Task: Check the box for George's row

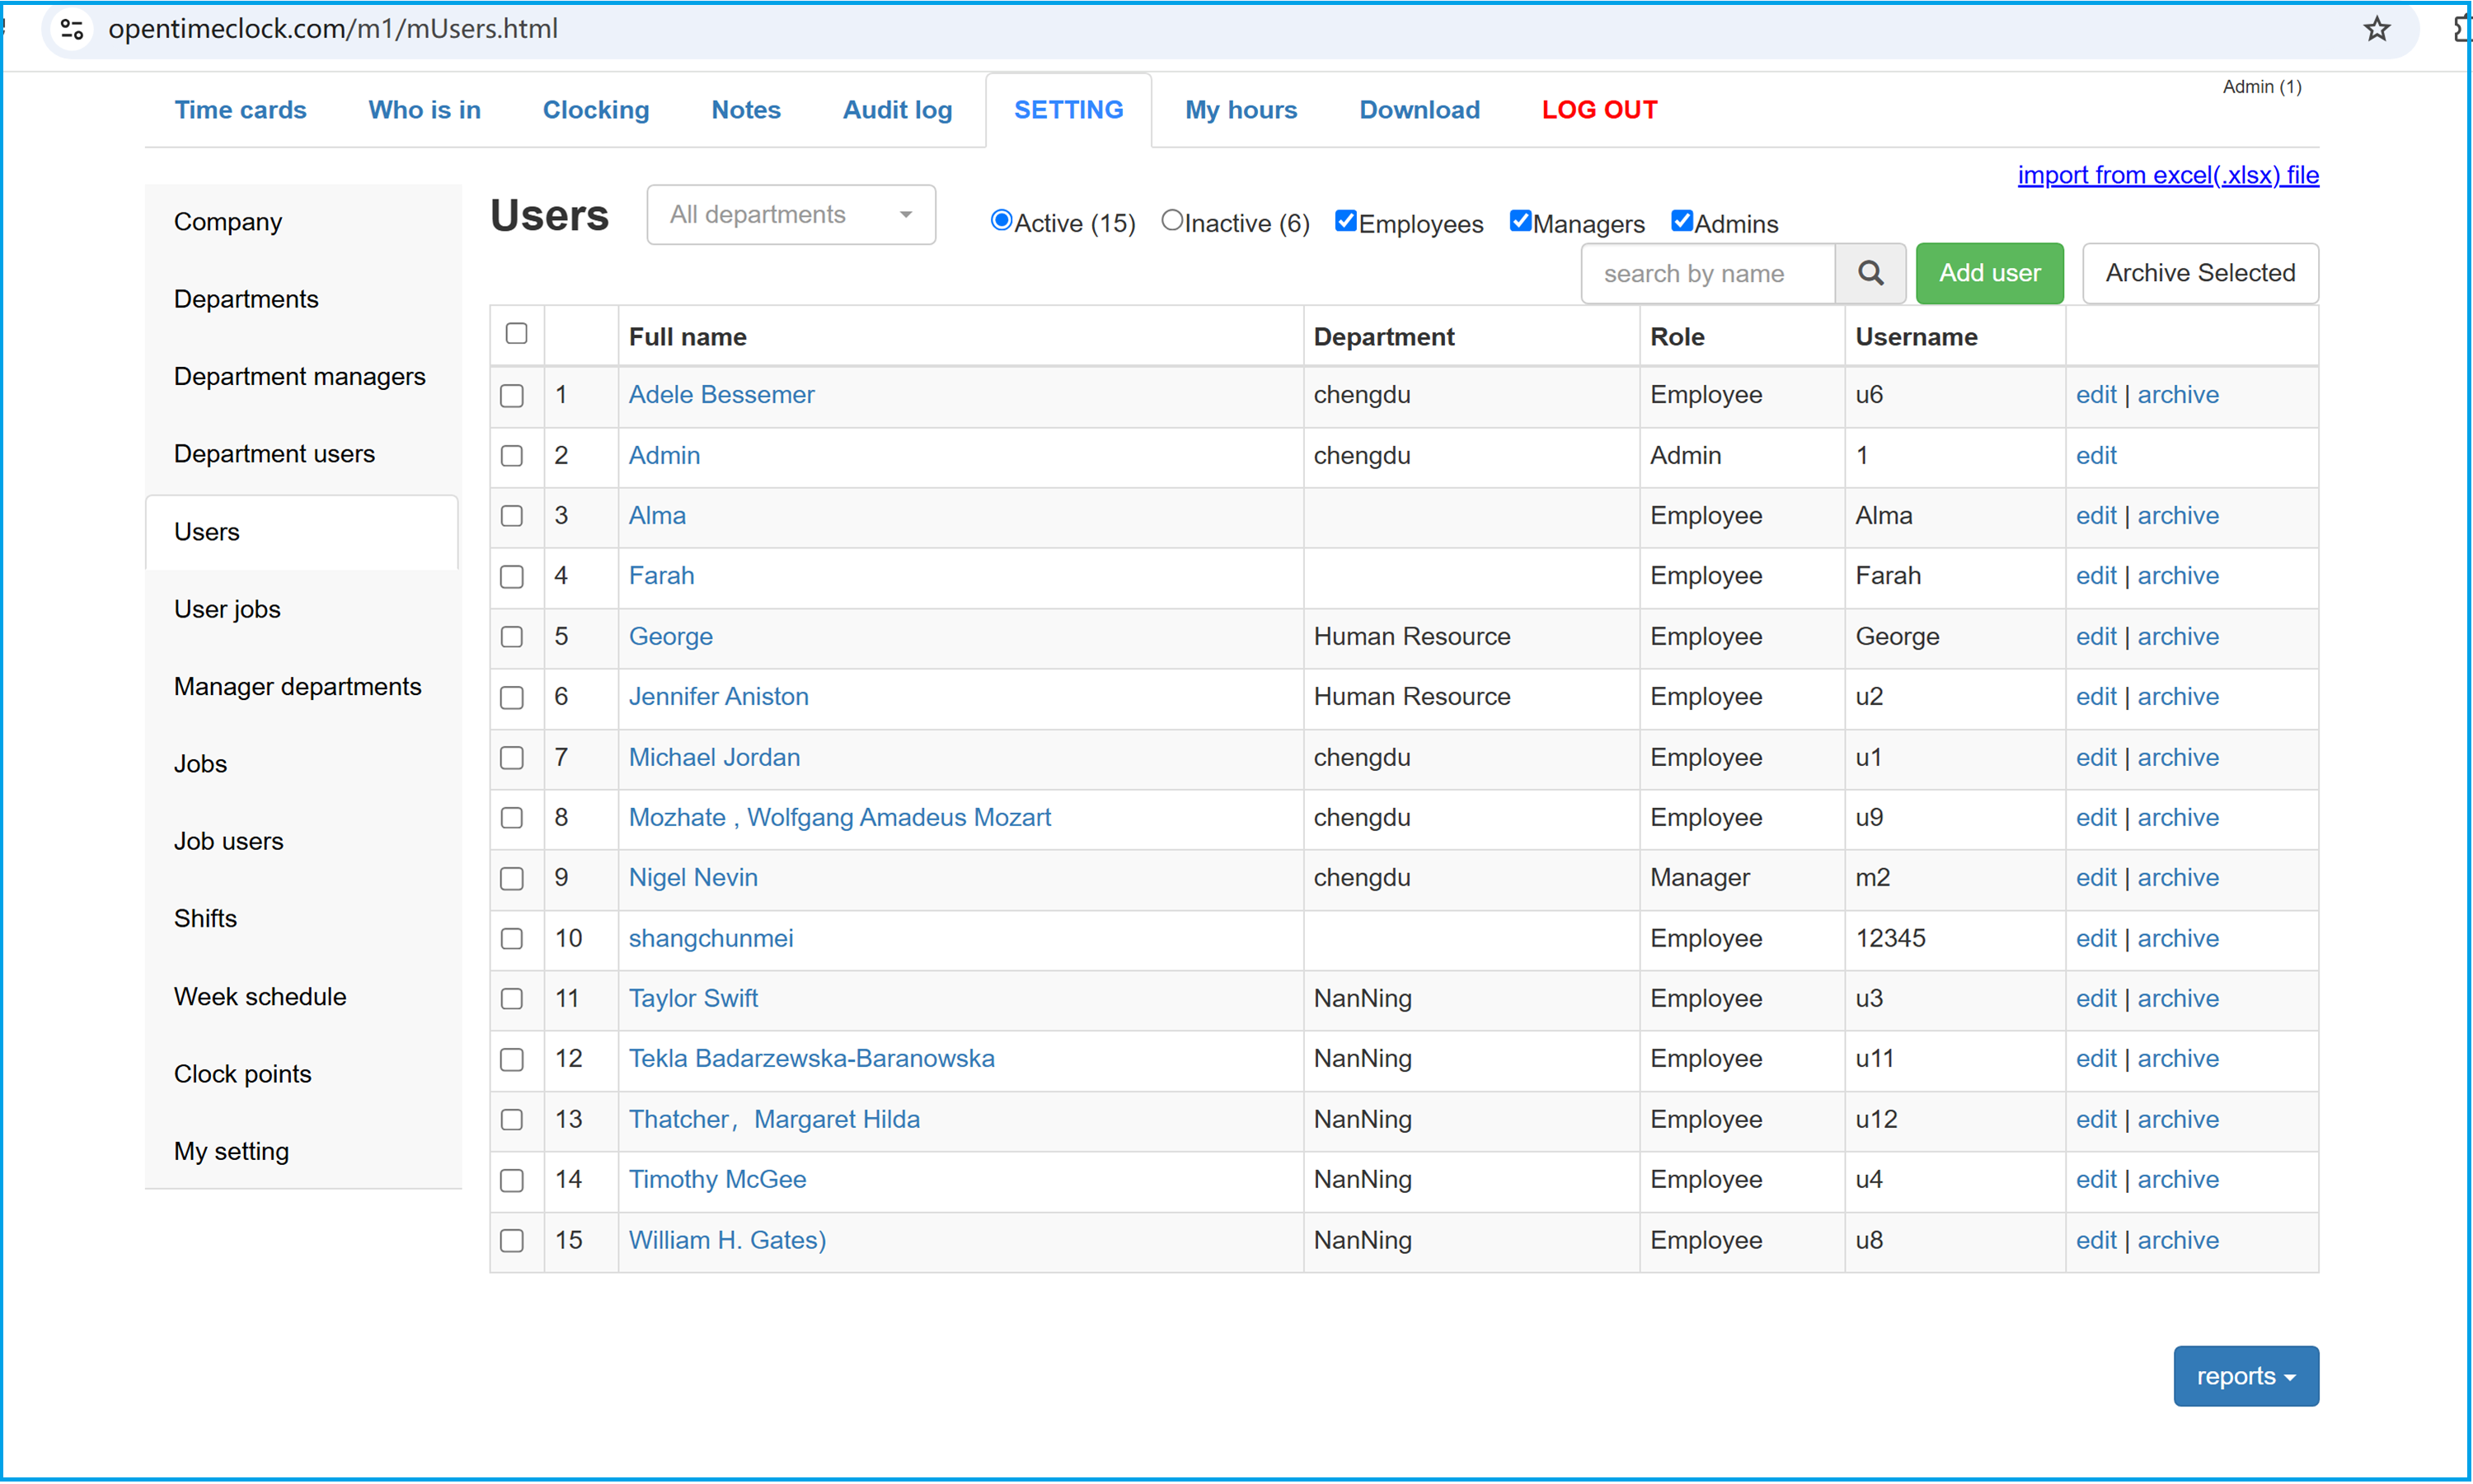Action: click(x=512, y=637)
